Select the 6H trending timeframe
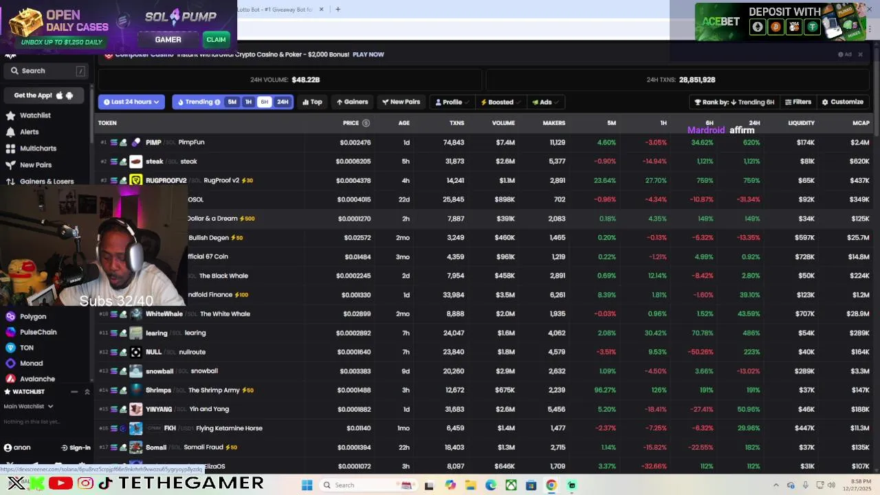 (264, 102)
